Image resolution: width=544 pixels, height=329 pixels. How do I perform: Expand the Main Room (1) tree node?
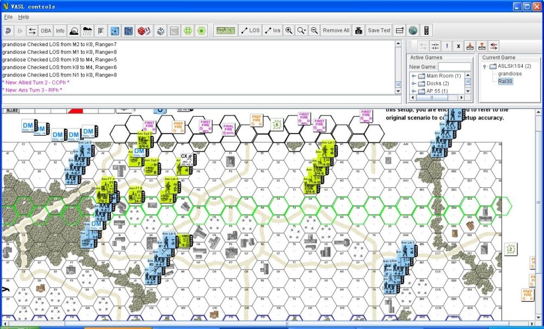[x=413, y=76]
